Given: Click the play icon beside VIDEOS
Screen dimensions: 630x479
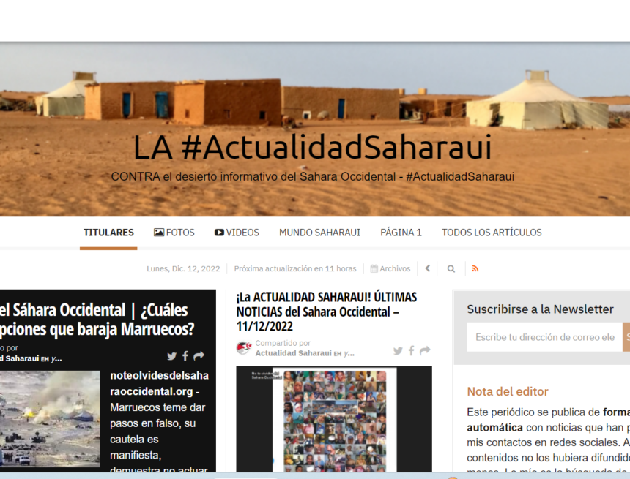Looking at the screenshot, I should pyautogui.click(x=218, y=232).
